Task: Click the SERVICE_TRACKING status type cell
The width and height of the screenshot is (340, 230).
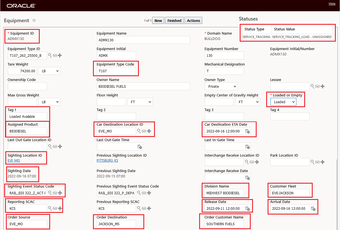Action: tap(256, 37)
